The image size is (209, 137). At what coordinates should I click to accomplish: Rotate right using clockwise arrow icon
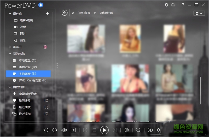pos(55,130)
